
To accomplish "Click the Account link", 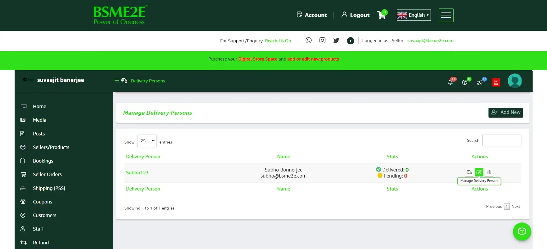I will coord(312,15).
